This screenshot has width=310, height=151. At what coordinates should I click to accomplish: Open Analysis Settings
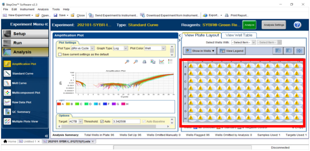click(x=274, y=25)
